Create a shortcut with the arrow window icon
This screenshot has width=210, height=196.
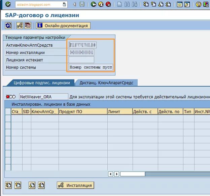coord(187,5)
